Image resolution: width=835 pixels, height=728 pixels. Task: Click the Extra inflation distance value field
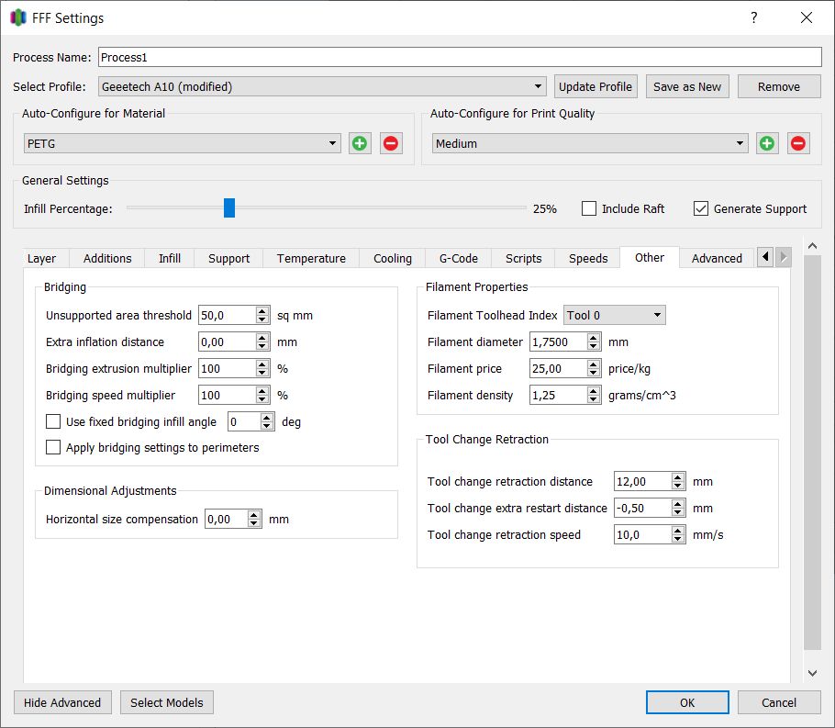pyautogui.click(x=228, y=342)
